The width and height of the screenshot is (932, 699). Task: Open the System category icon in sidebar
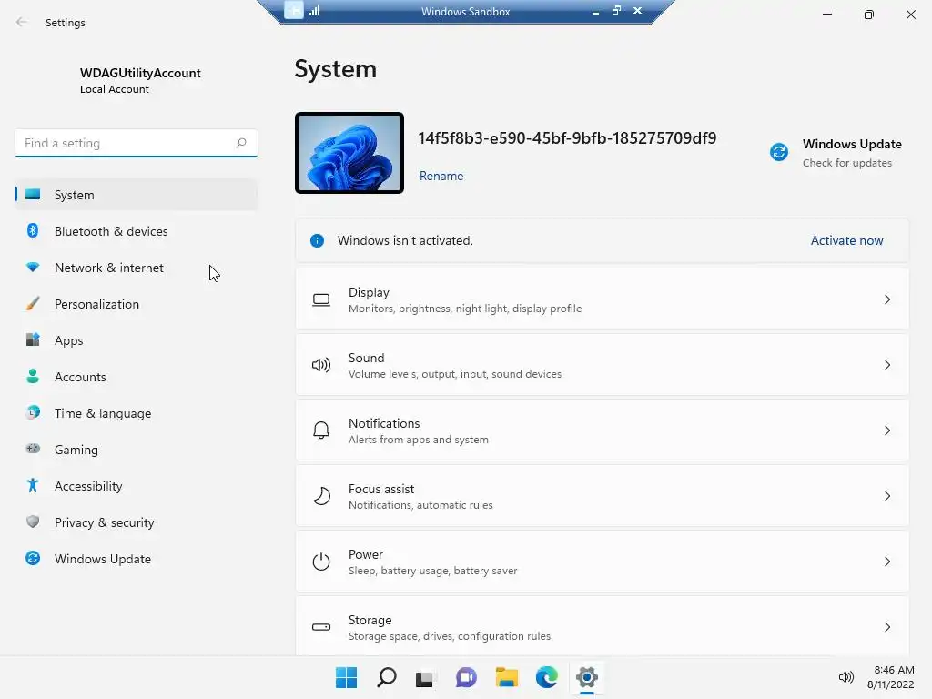click(33, 195)
